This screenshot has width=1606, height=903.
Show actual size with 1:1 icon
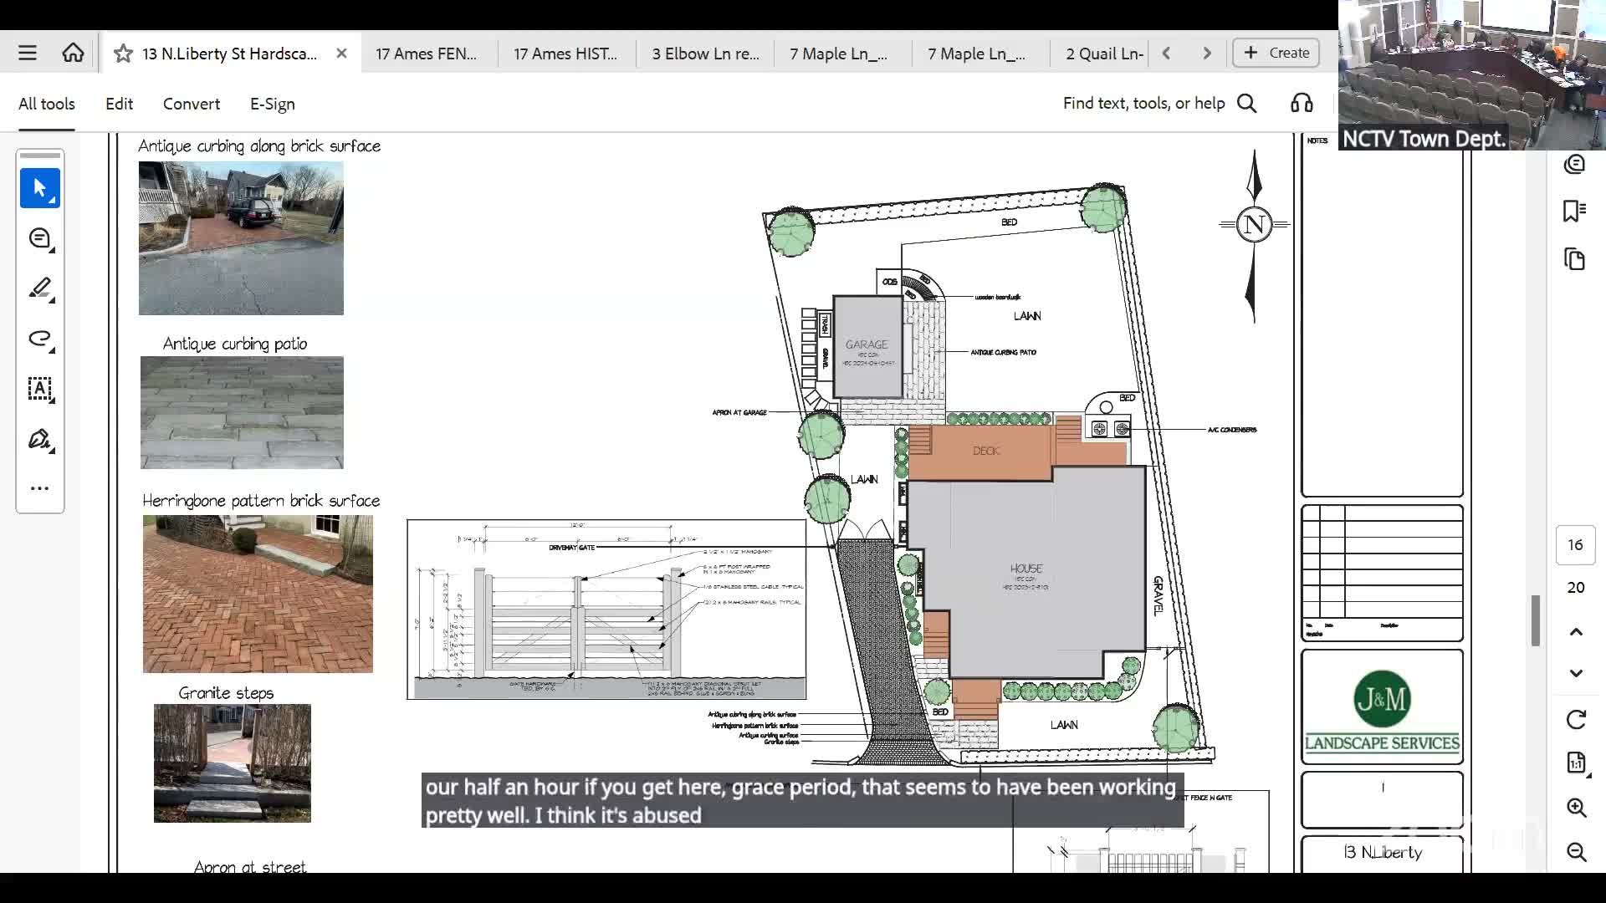1576,763
